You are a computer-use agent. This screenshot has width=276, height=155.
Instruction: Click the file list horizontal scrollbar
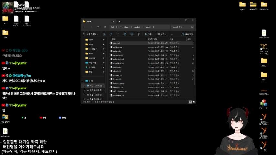coord(148,99)
